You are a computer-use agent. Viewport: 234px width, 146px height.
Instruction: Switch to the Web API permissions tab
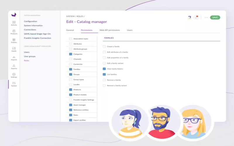(x=109, y=30)
